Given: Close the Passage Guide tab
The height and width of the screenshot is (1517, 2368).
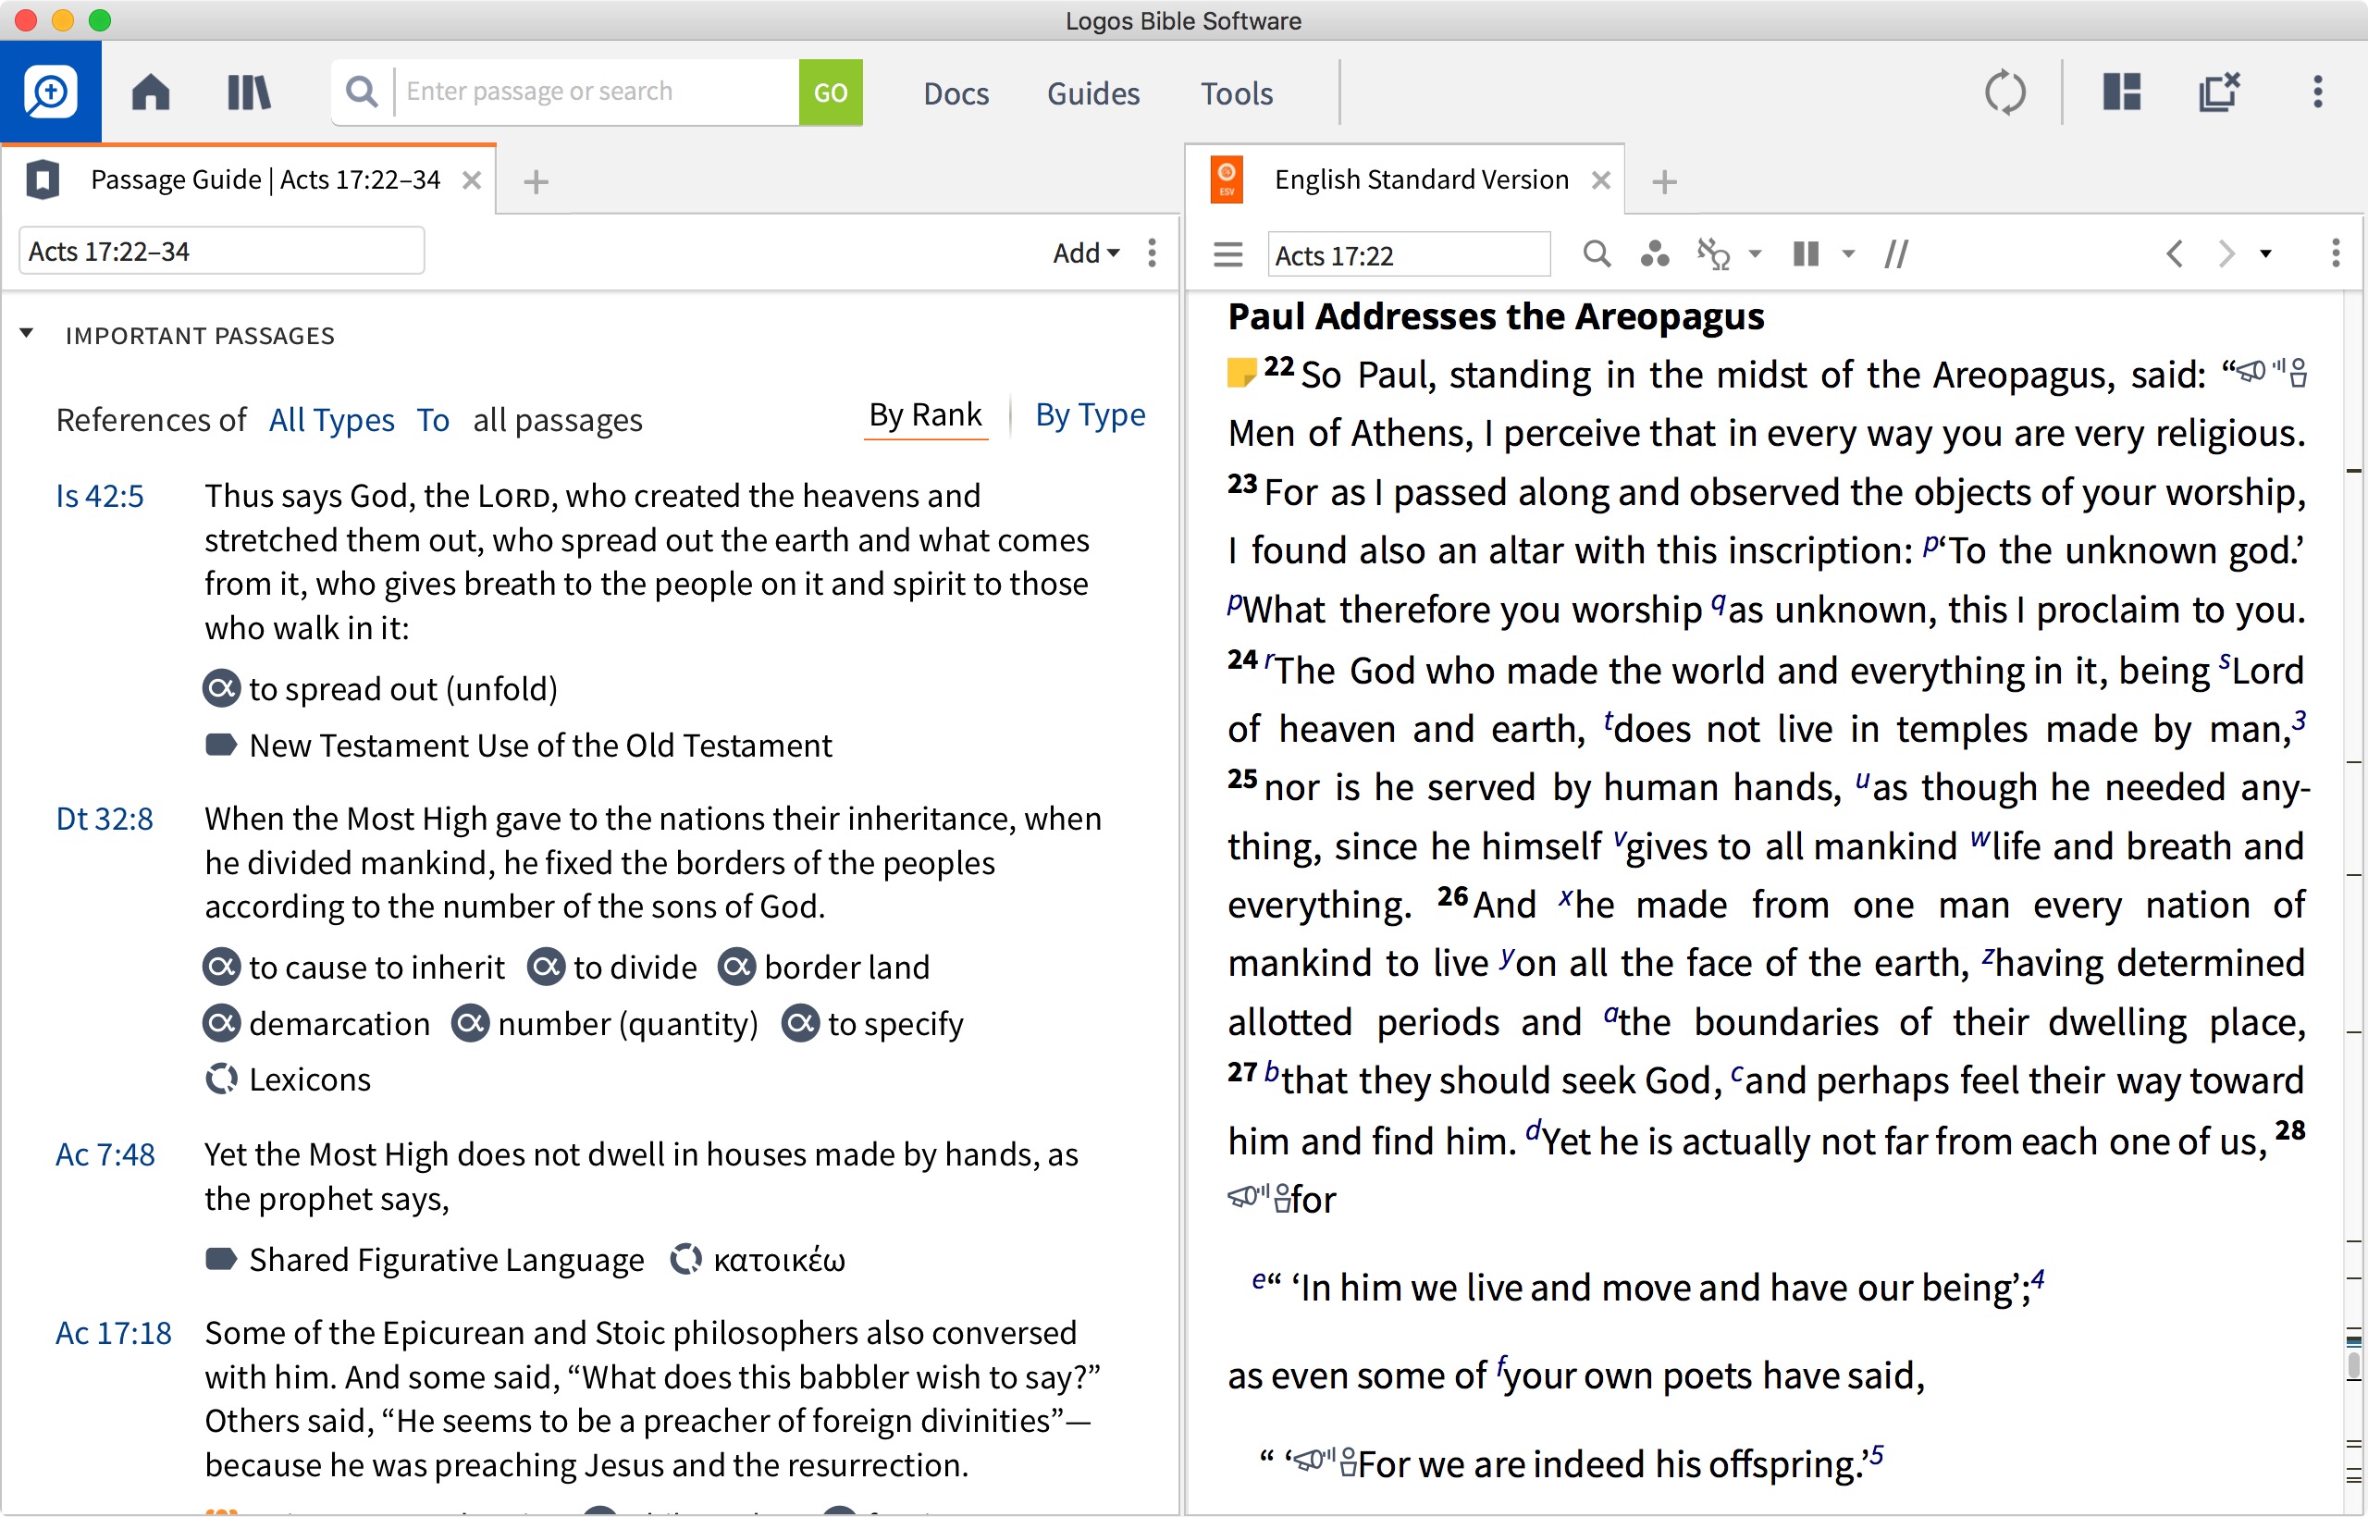Looking at the screenshot, I should tap(472, 180).
